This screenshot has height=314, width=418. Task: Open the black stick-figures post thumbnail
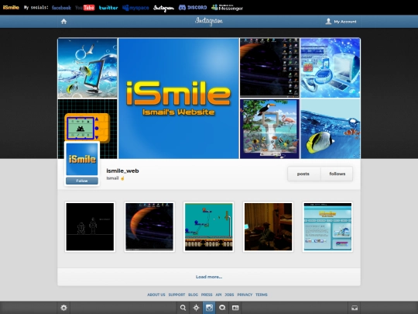(x=90, y=226)
